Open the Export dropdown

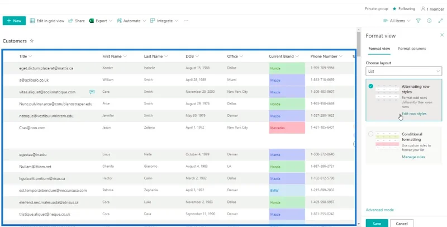tap(101, 21)
